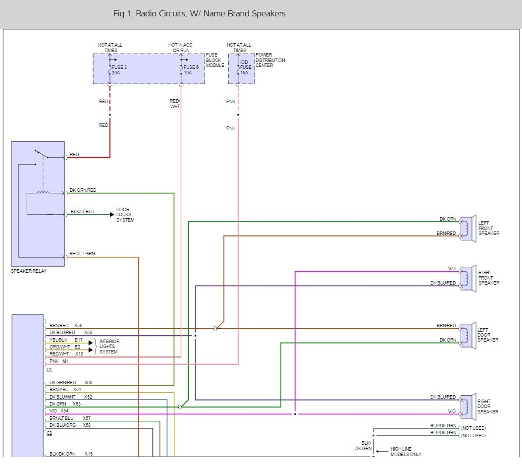Click the Interior Lights System label
522x465 pixels.
[x=109, y=347]
